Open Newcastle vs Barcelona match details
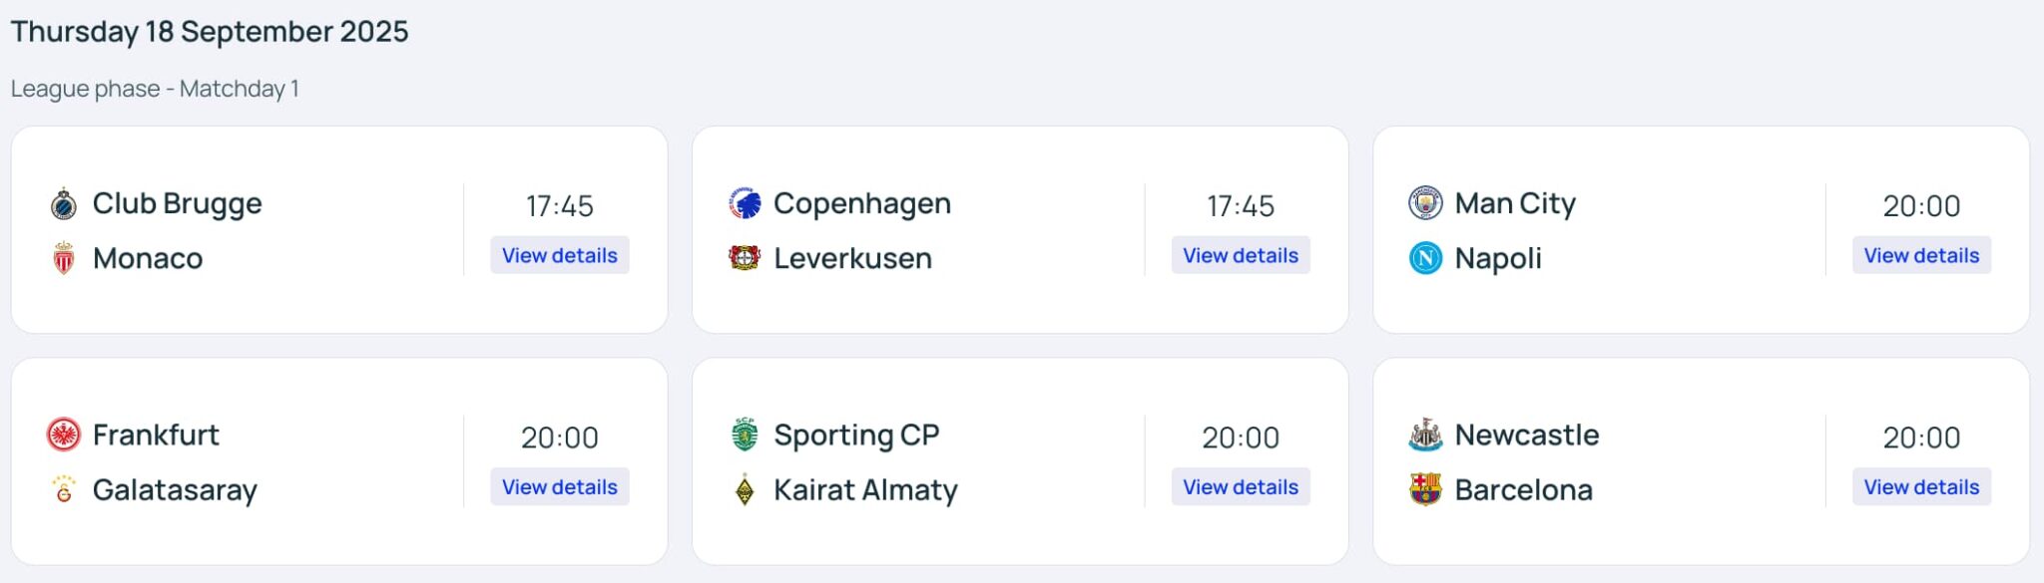This screenshot has width=2044, height=583. (1921, 486)
